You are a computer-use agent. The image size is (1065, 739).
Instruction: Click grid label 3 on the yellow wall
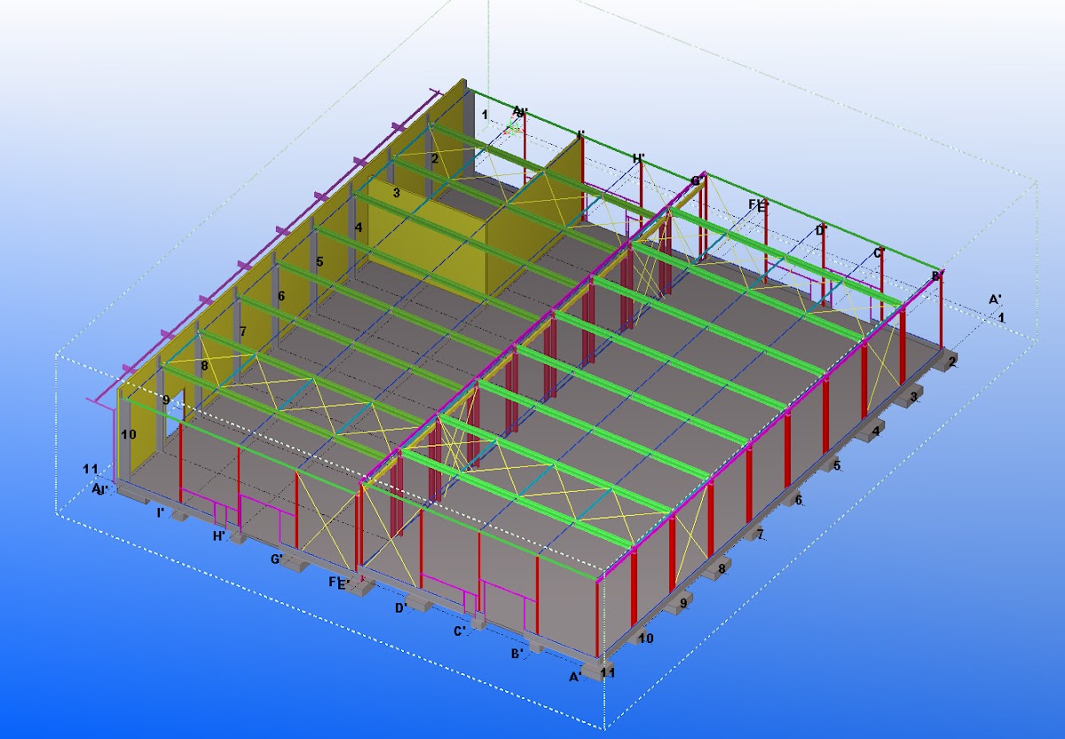396,193
